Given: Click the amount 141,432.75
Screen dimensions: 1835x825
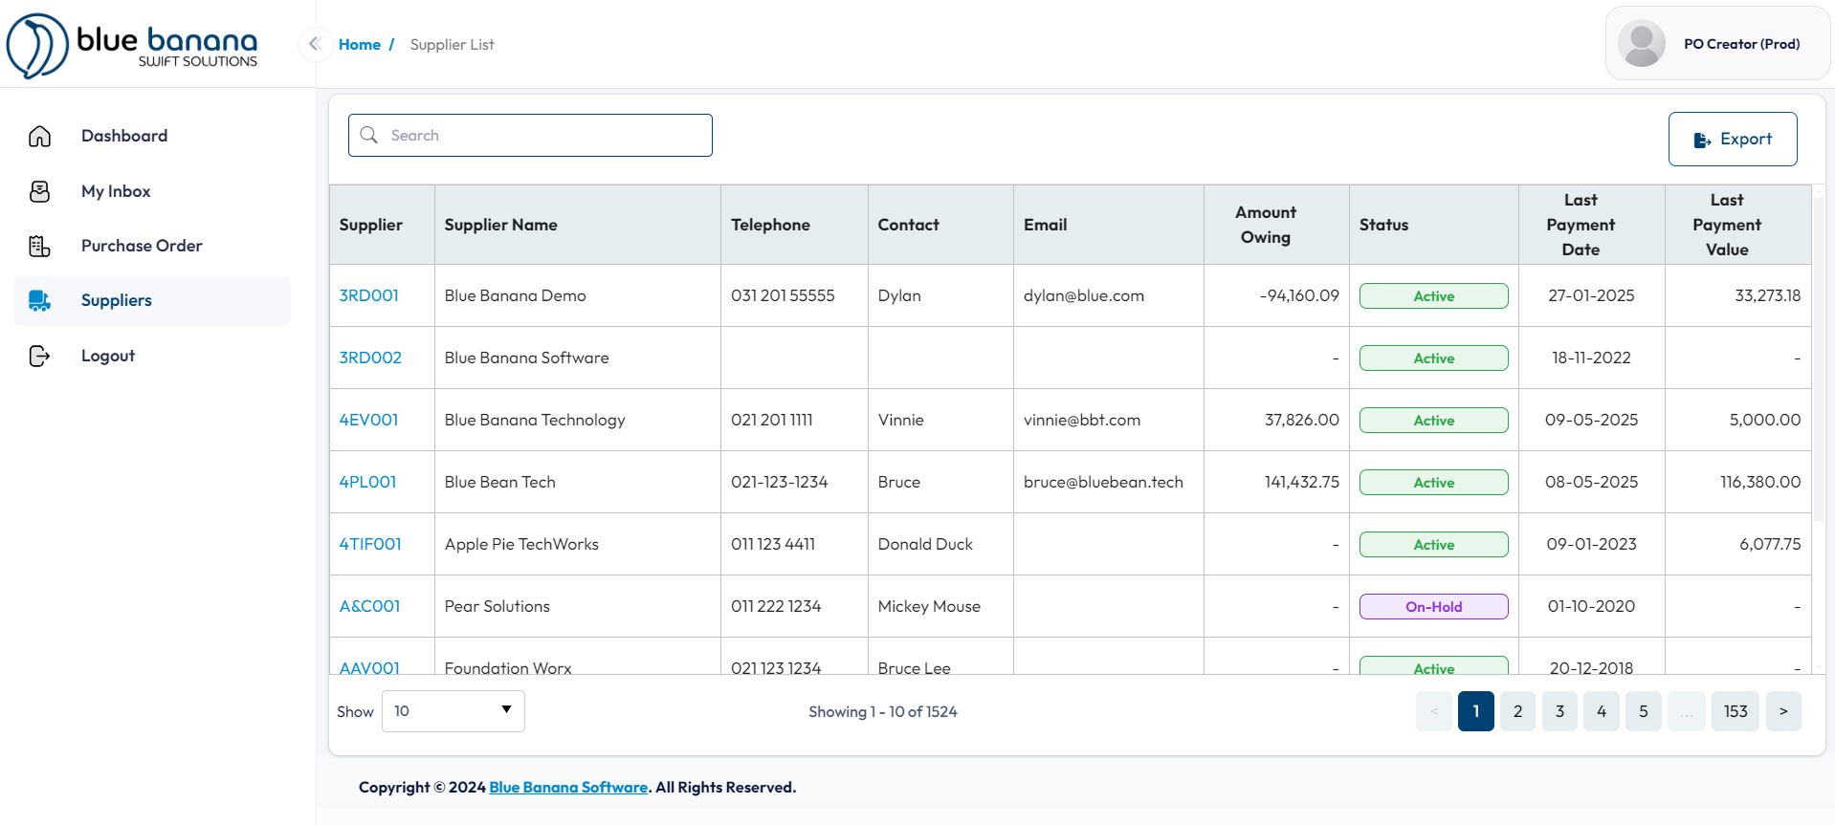Looking at the screenshot, I should 1302,482.
